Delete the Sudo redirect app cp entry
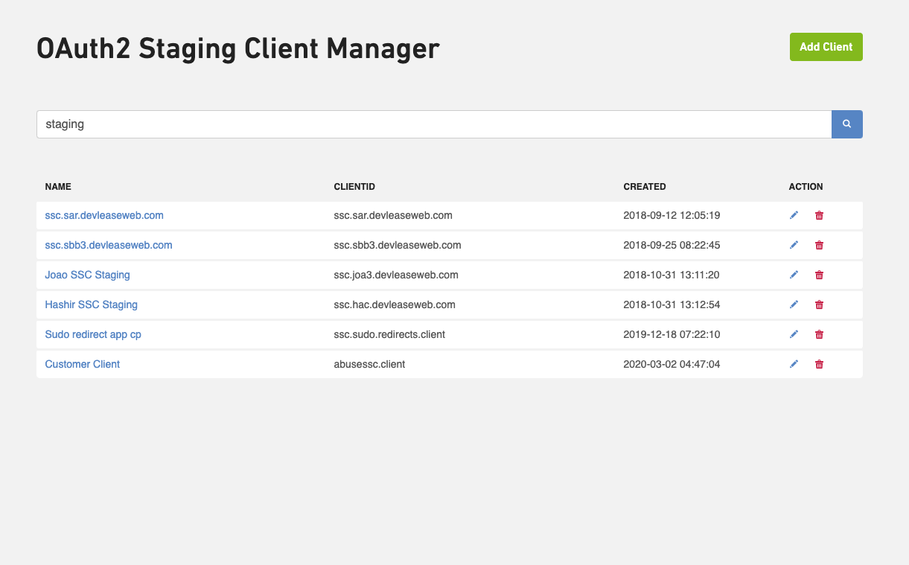 coord(819,334)
